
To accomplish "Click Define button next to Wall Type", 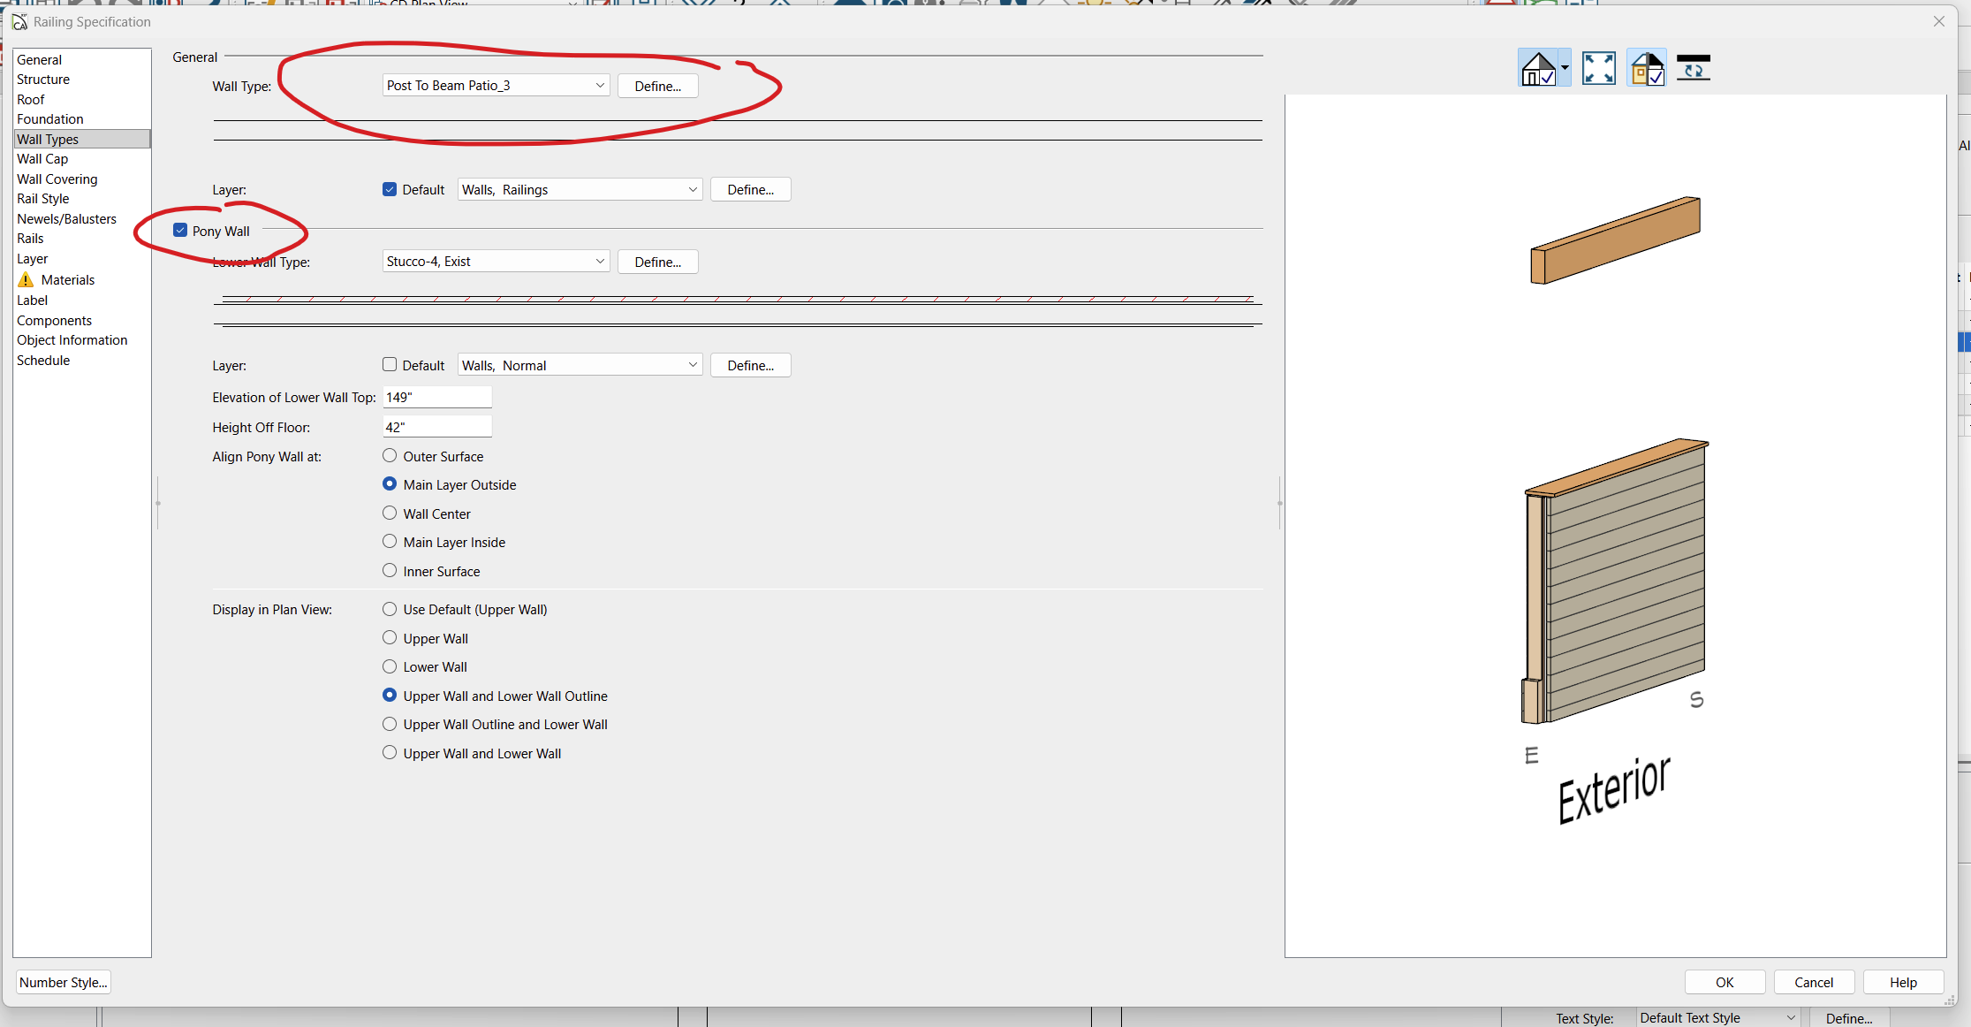I will pyautogui.click(x=657, y=86).
